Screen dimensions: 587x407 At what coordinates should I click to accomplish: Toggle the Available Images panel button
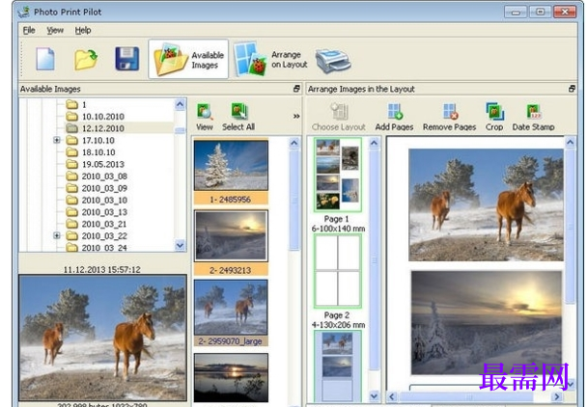187,60
